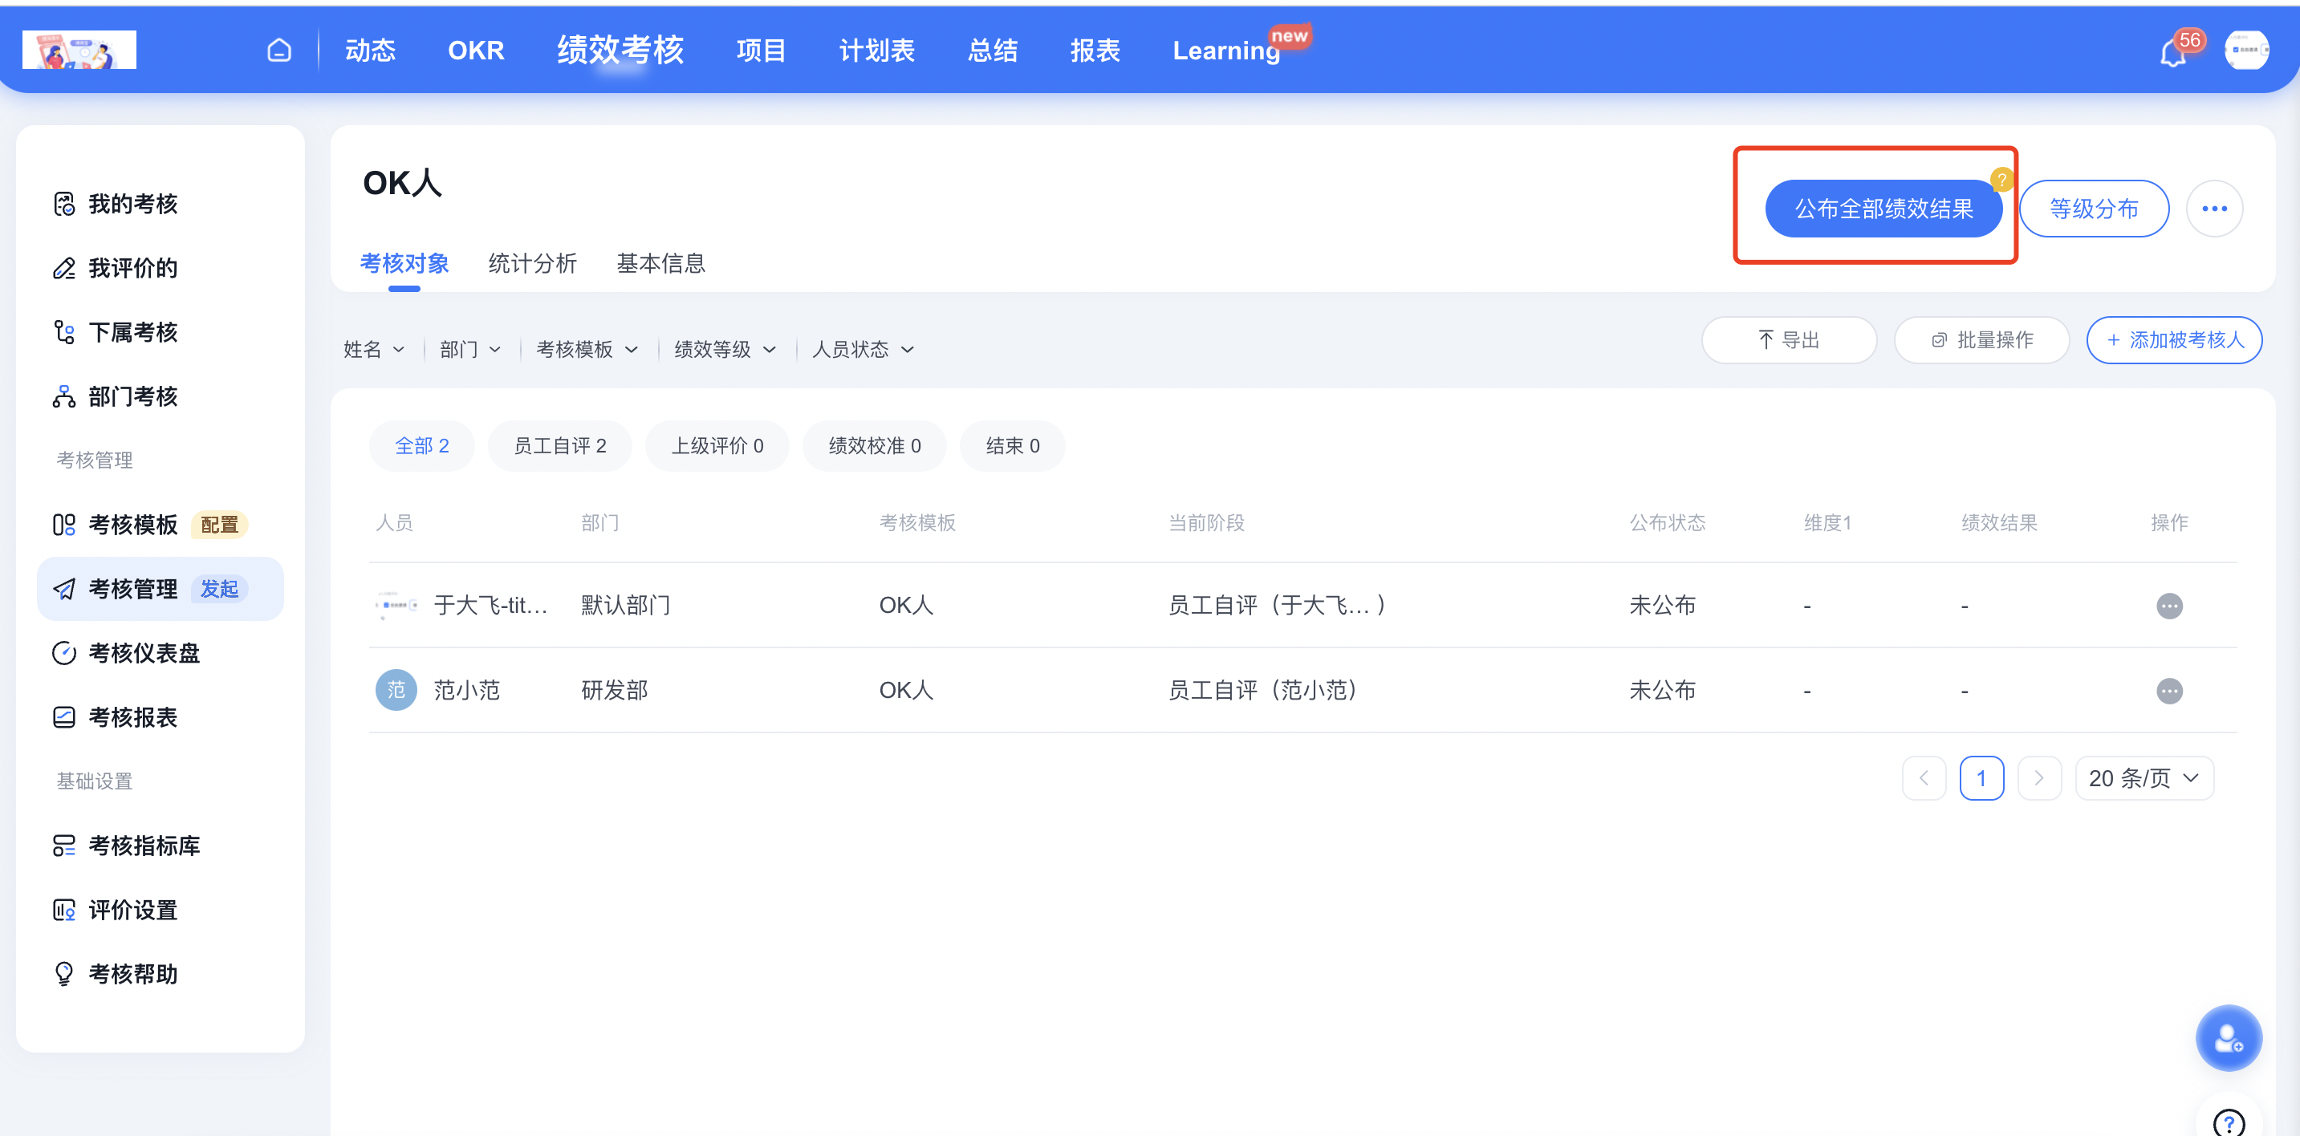Click 等级分布 button
Viewport: 2300px width, 1136px height.
[x=2094, y=209]
